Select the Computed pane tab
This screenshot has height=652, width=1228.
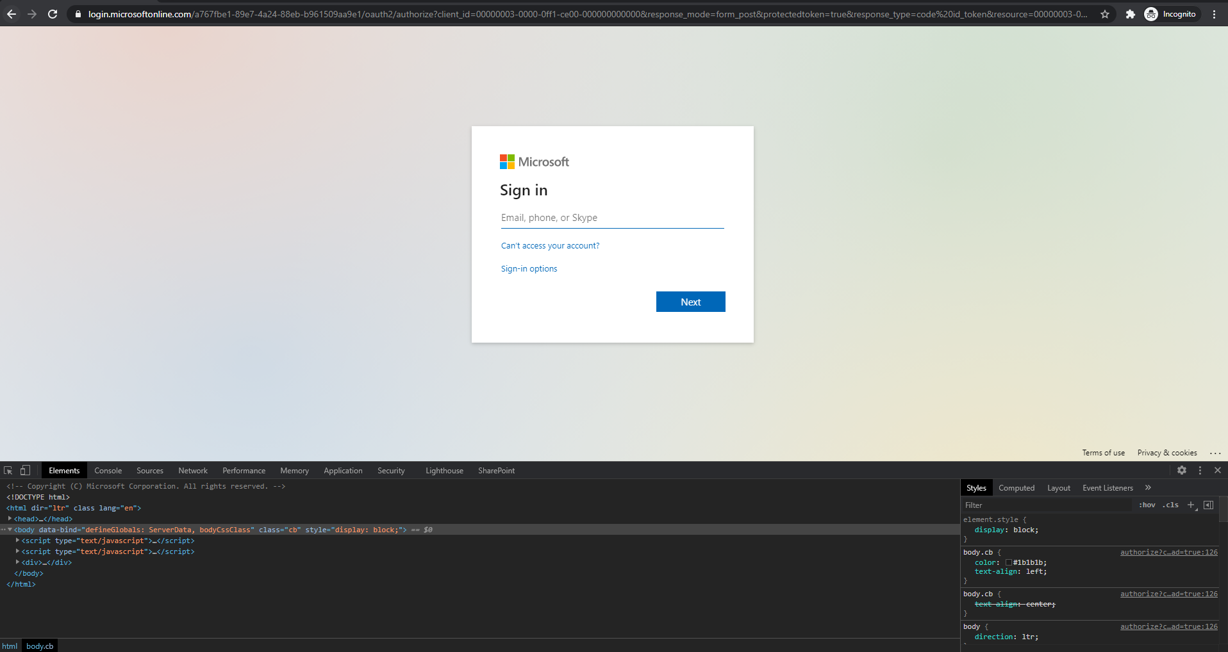pyautogui.click(x=1016, y=487)
